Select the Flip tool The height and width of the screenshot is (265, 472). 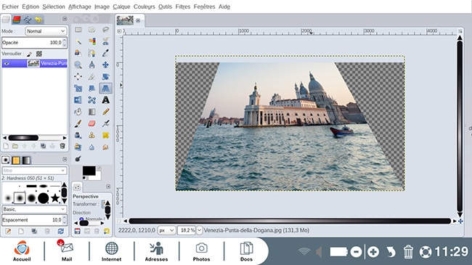point(78,100)
